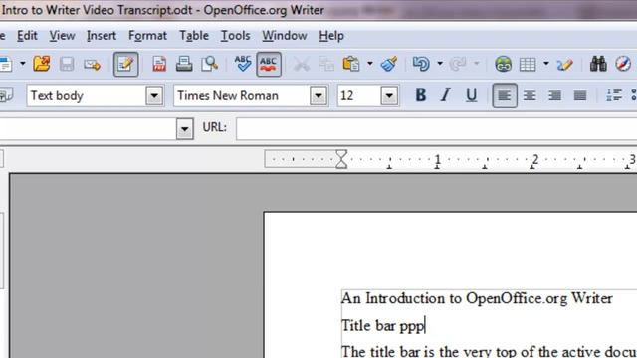Toggle Italic formatting

tap(446, 95)
